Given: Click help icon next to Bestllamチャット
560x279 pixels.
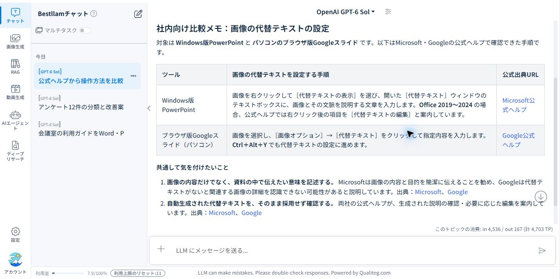Looking at the screenshot, I should (93, 14).
